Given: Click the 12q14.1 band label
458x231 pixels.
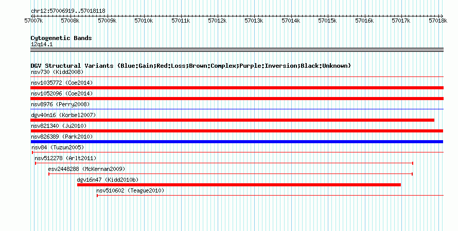Looking at the screenshot, I should click(x=42, y=45).
